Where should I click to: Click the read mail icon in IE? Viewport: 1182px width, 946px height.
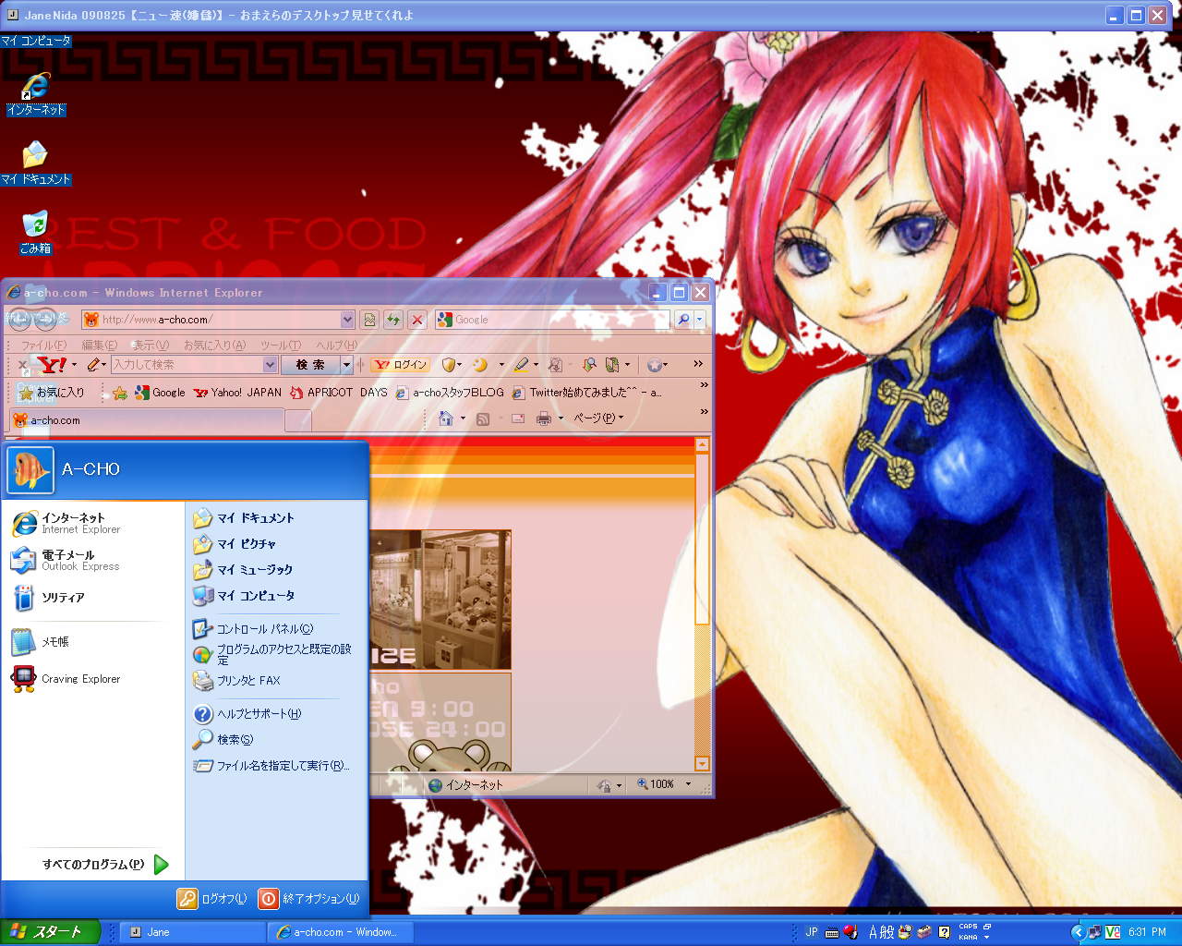[x=517, y=418]
